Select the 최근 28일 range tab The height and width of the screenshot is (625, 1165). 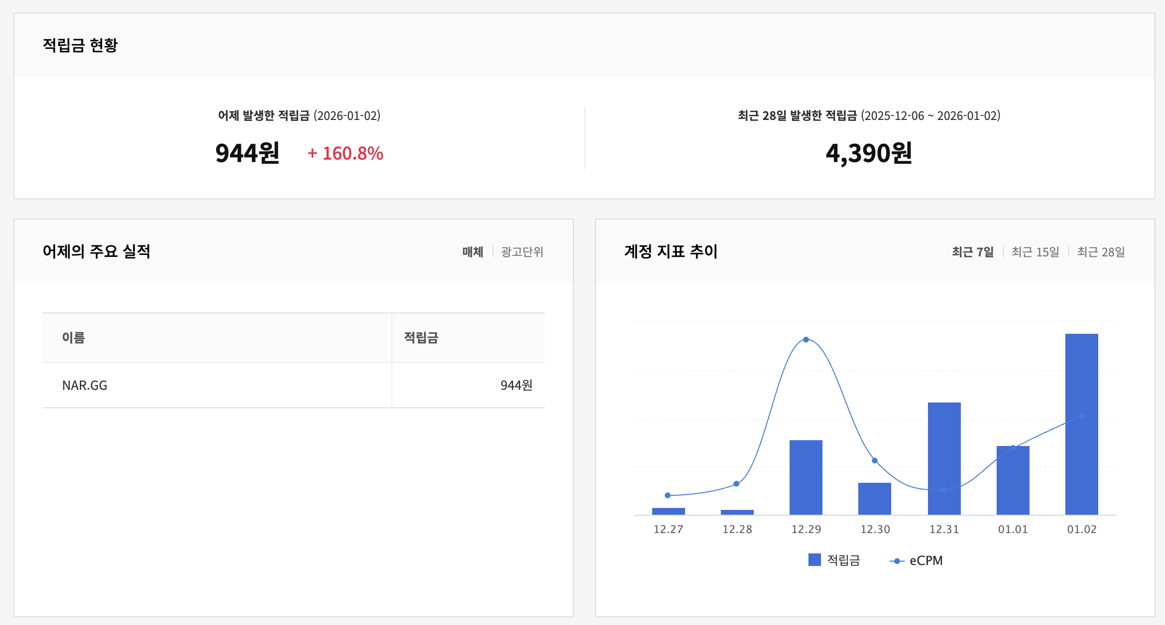(1101, 252)
